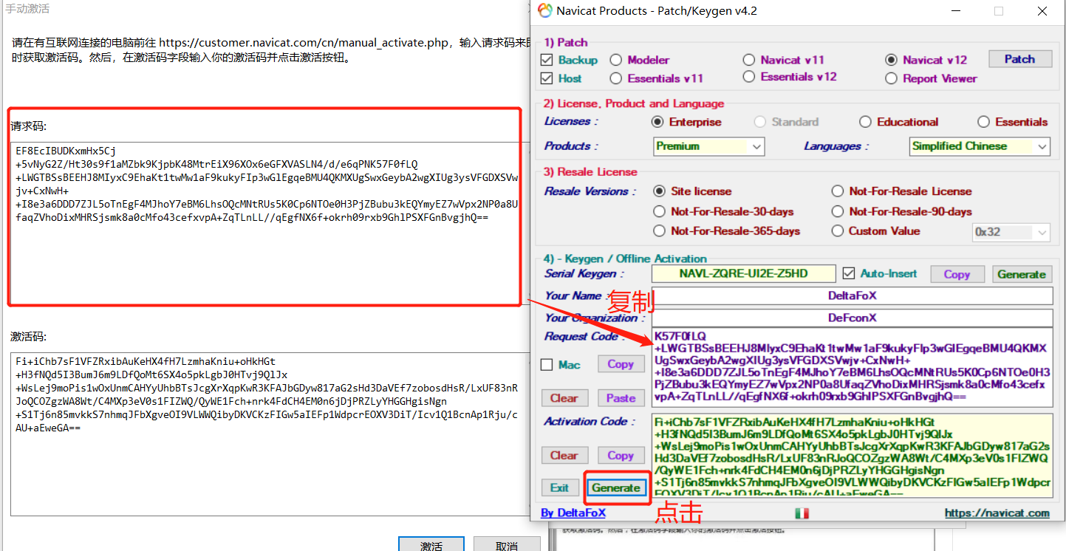This screenshot has width=1066, height=551.
Task: Toggle the Host checkbox
Action: (x=547, y=78)
